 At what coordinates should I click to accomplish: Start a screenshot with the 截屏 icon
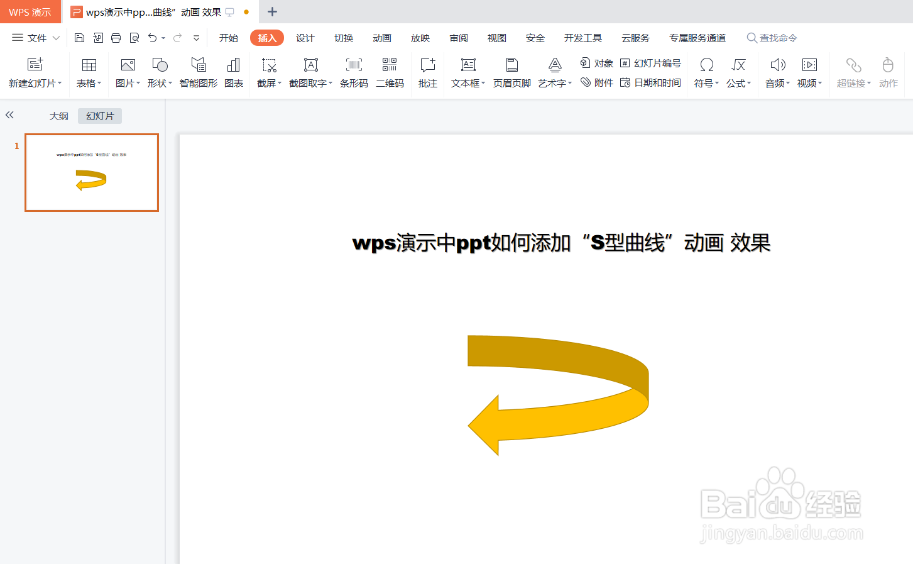(x=269, y=65)
